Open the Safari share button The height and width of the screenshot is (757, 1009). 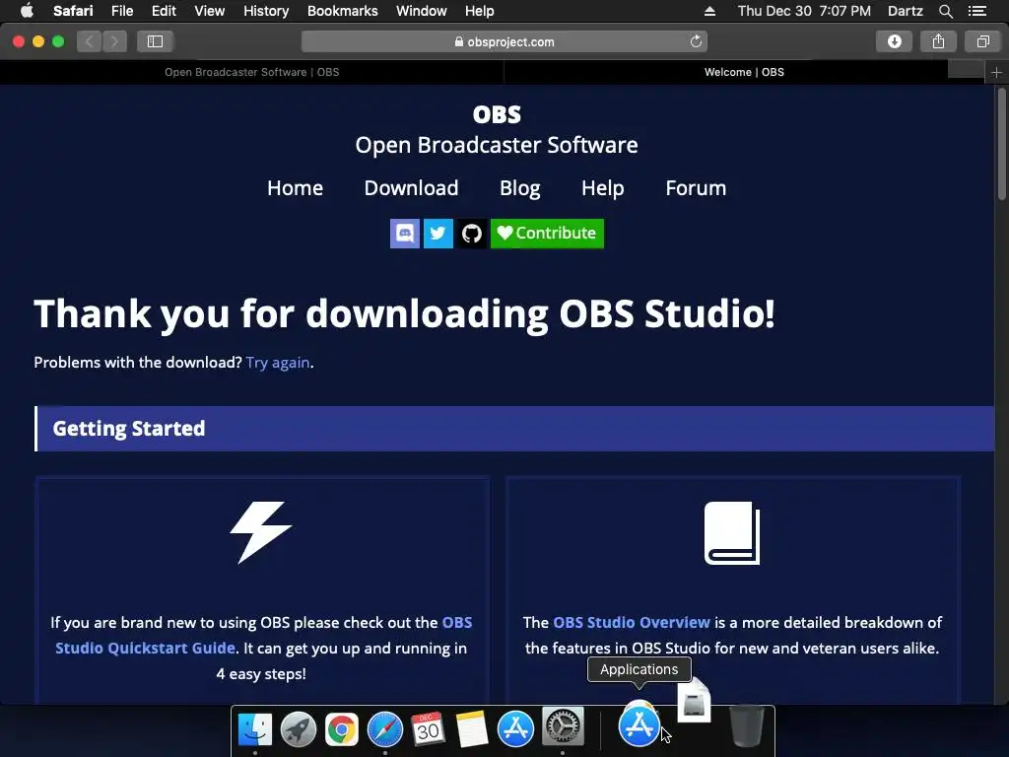[938, 41]
